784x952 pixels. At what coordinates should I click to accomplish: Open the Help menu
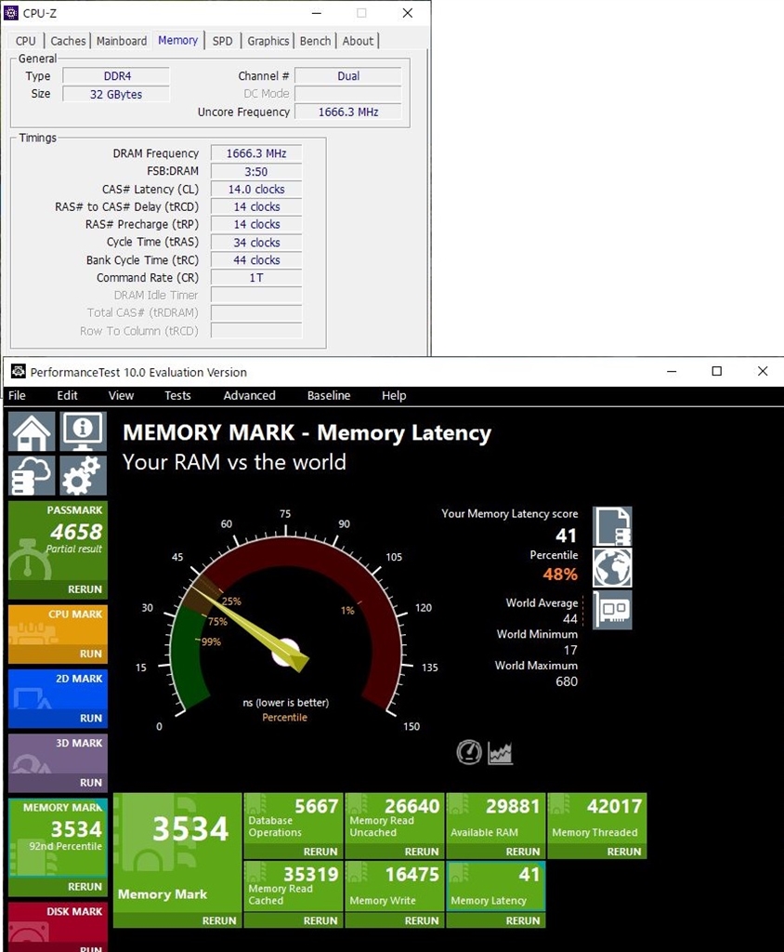click(x=394, y=395)
